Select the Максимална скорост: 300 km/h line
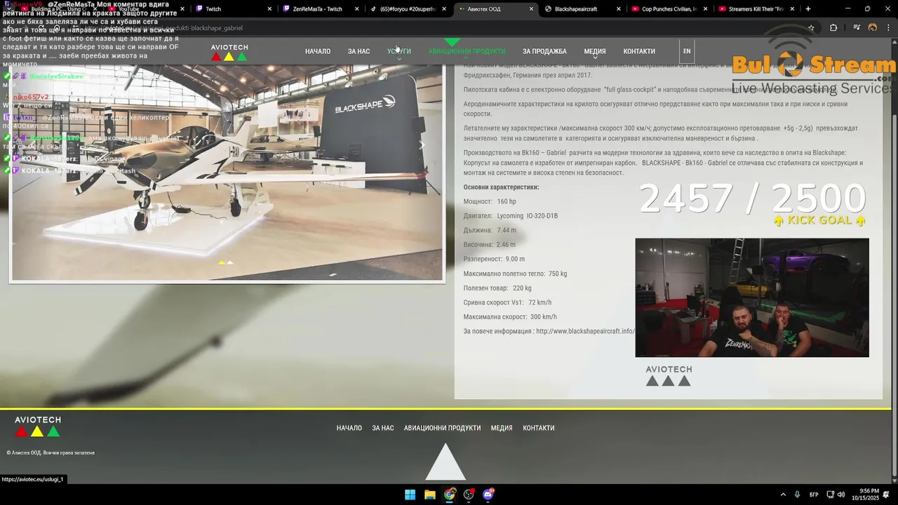The width and height of the screenshot is (898, 505). [x=510, y=317]
